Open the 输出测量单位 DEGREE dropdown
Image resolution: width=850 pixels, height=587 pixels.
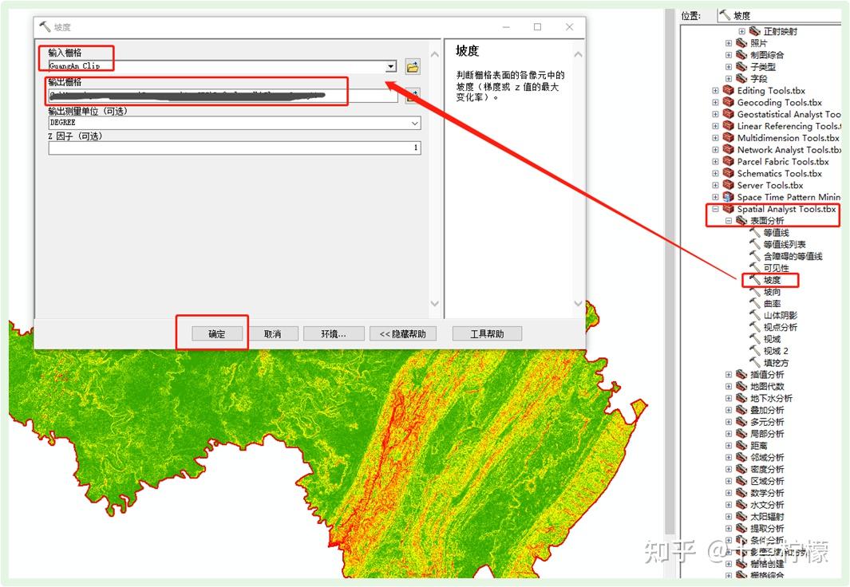click(x=413, y=122)
